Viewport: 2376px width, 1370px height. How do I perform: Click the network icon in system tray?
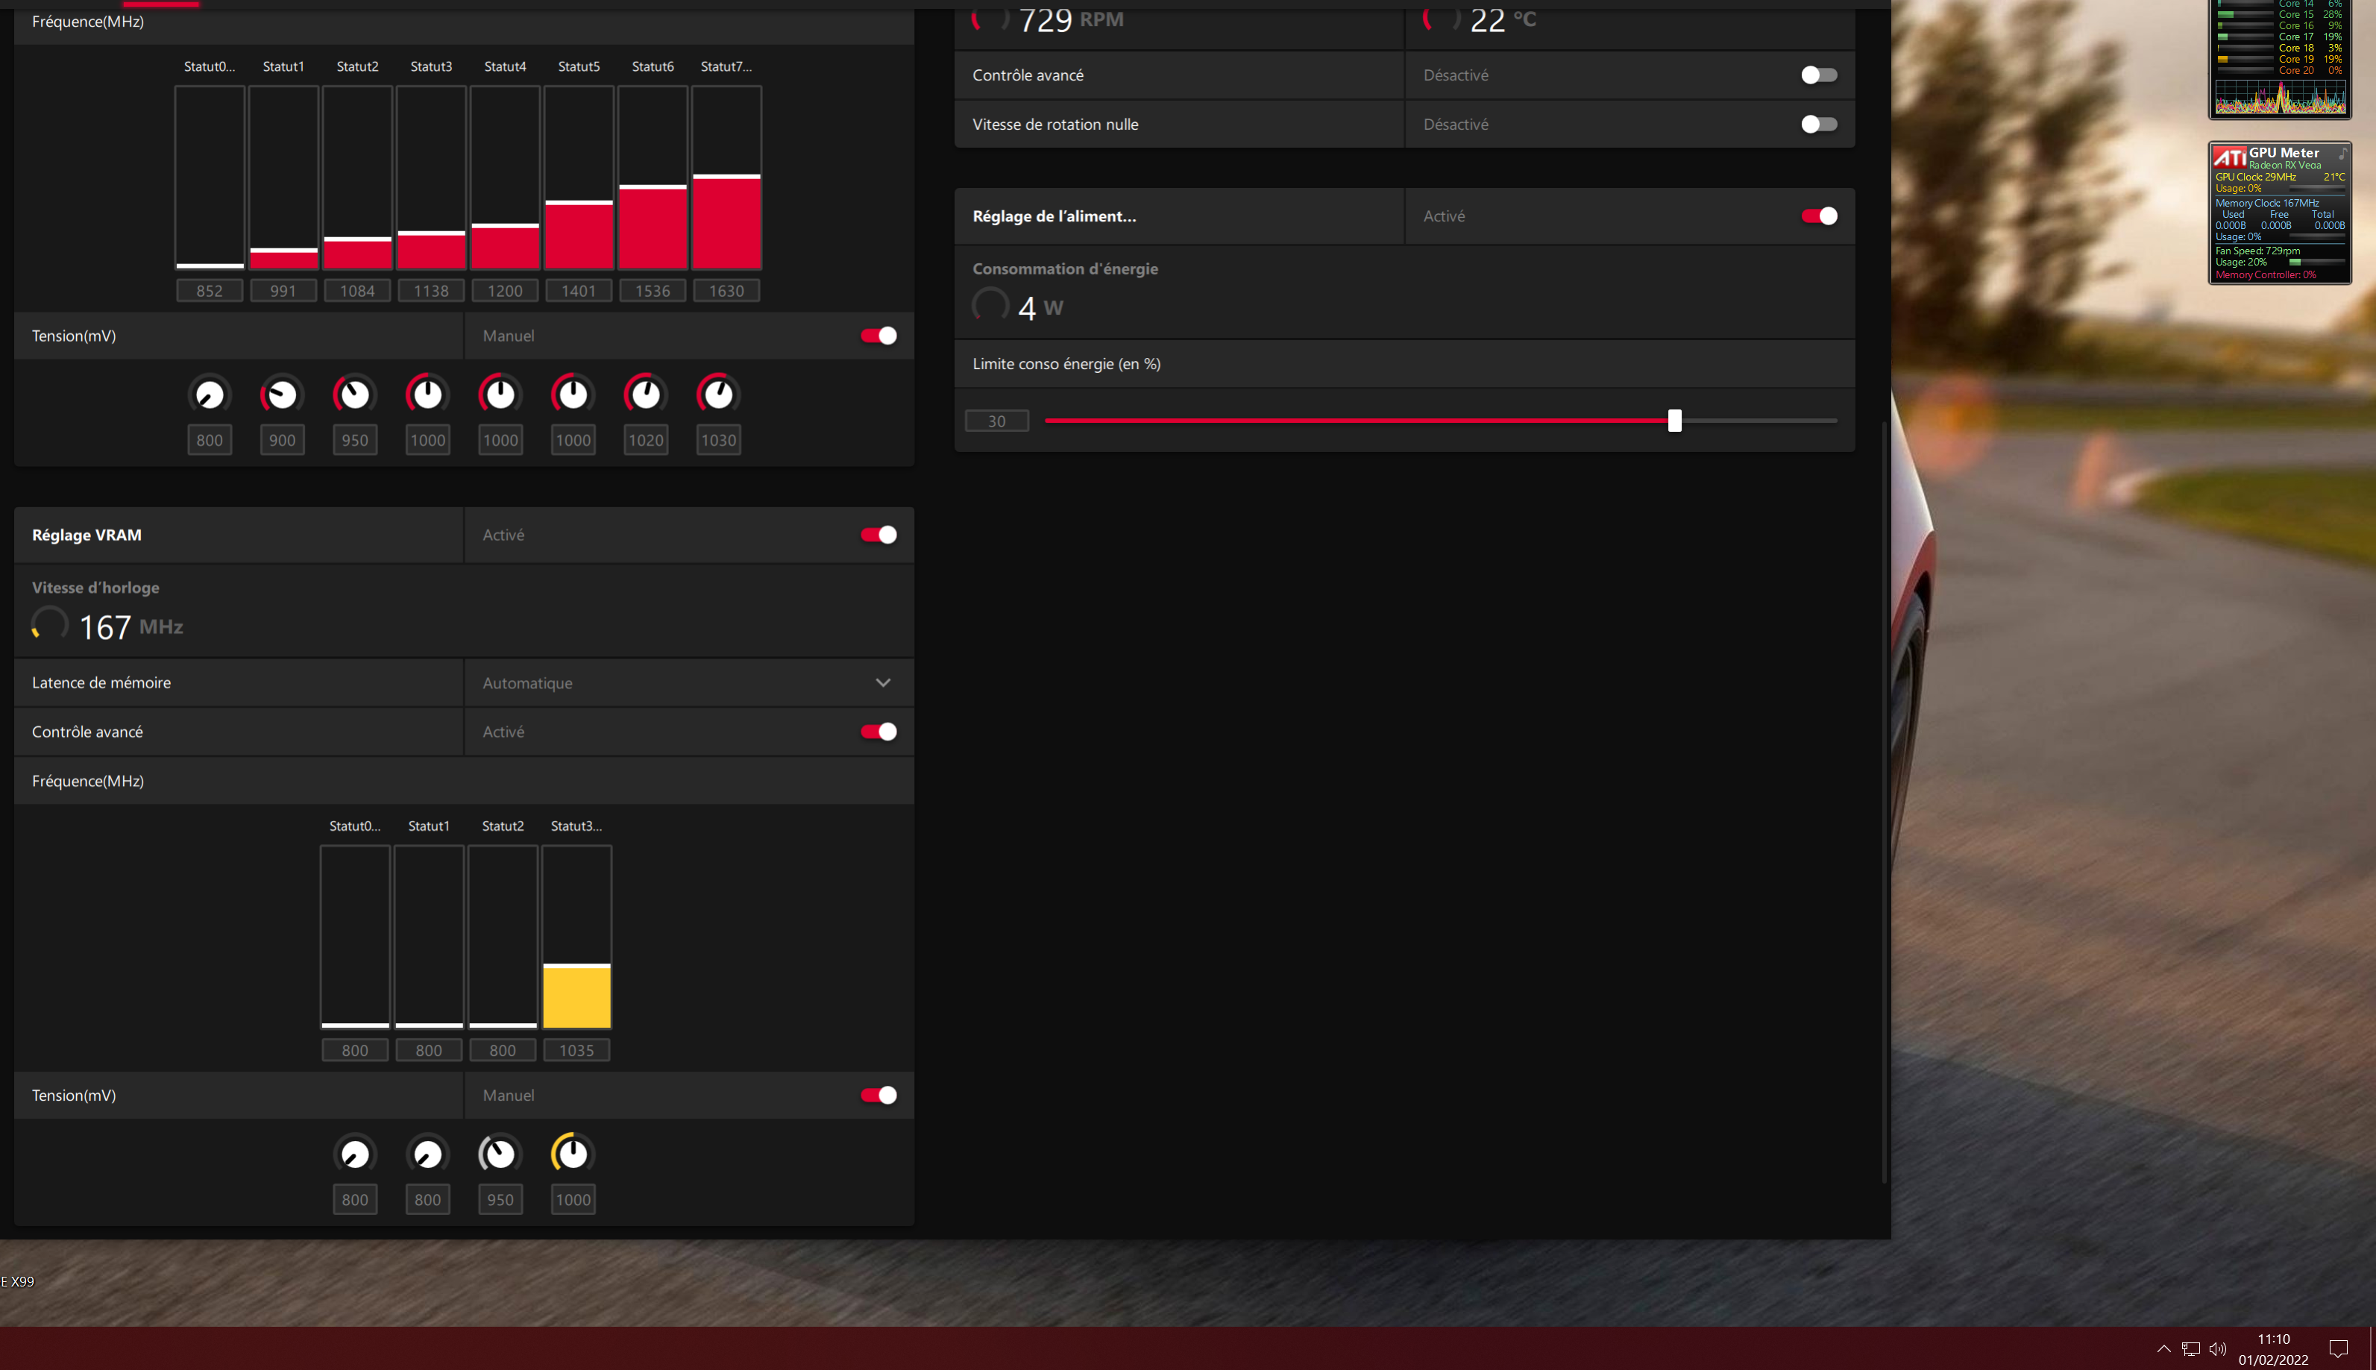(2191, 1348)
